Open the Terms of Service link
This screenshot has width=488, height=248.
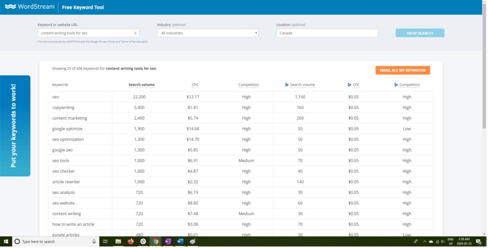click(131, 42)
